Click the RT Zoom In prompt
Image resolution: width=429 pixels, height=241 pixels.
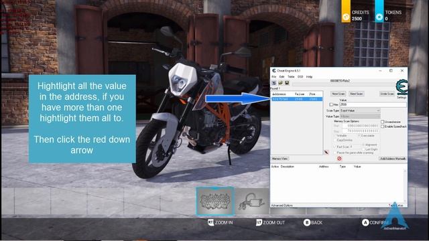[221, 223]
